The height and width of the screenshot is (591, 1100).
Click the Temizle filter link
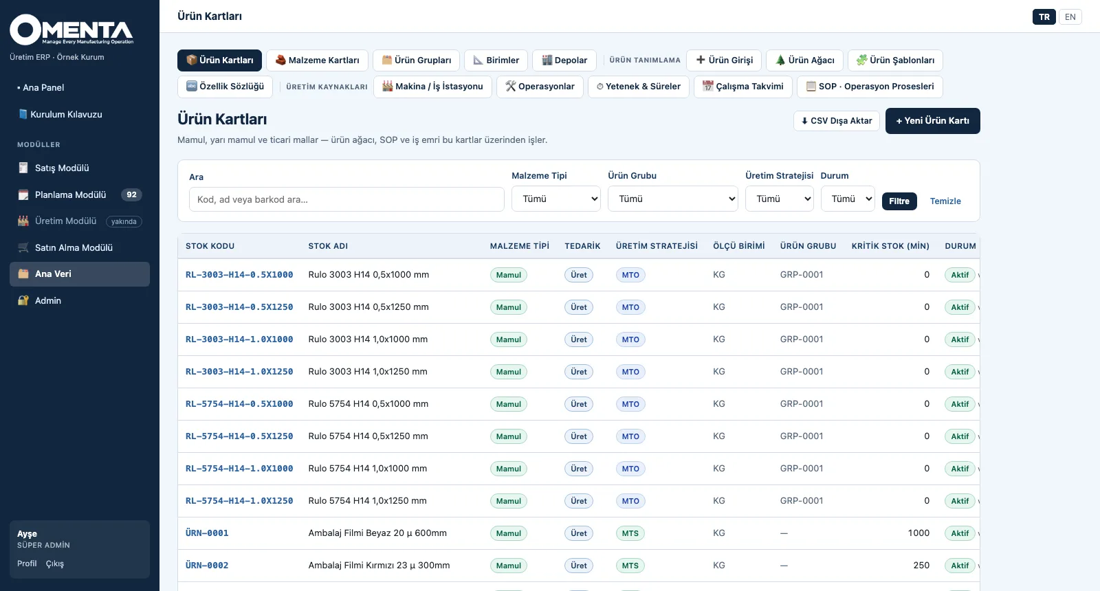tap(945, 201)
